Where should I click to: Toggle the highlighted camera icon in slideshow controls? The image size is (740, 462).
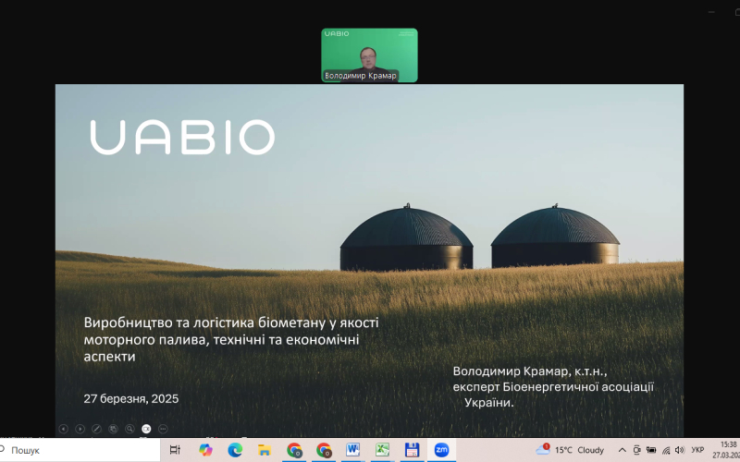tap(146, 429)
